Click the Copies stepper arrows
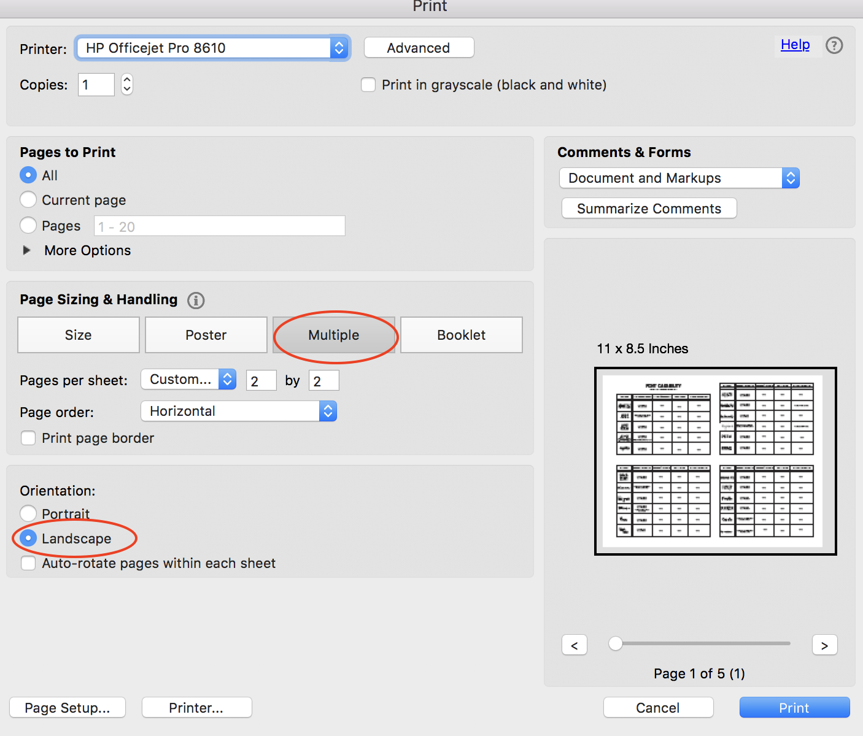This screenshot has width=863, height=736. 127,84
